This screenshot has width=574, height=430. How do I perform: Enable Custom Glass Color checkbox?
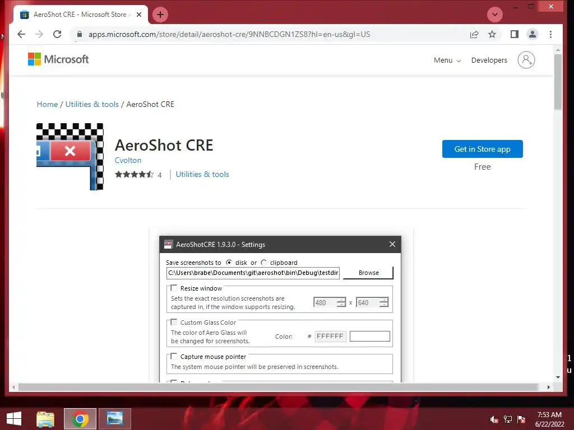(174, 322)
